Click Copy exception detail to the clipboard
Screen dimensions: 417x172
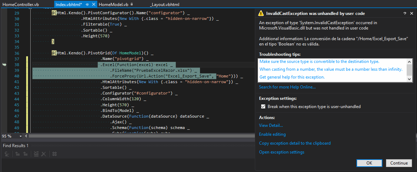click(x=295, y=143)
